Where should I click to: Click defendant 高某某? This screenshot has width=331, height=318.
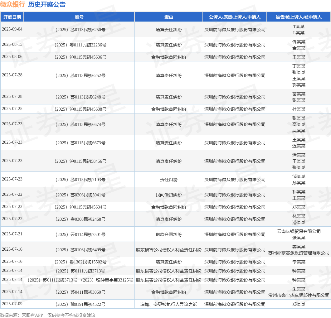pos(299,124)
